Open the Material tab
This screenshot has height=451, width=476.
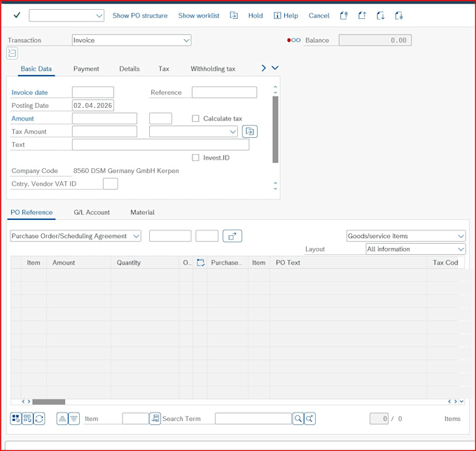[x=142, y=212]
